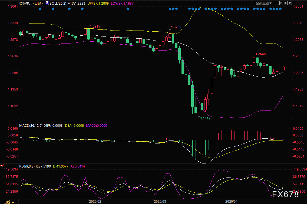
Task: Click the BOLL indicator chart icon
Action: [47, 3]
